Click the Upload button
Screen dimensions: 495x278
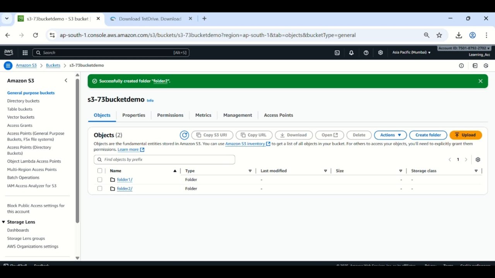coord(466,135)
